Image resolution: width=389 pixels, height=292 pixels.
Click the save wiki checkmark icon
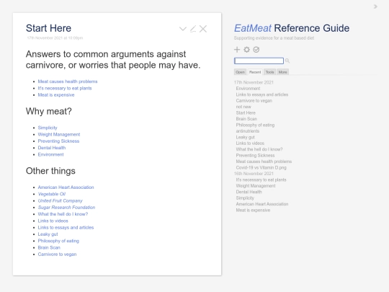coord(256,50)
